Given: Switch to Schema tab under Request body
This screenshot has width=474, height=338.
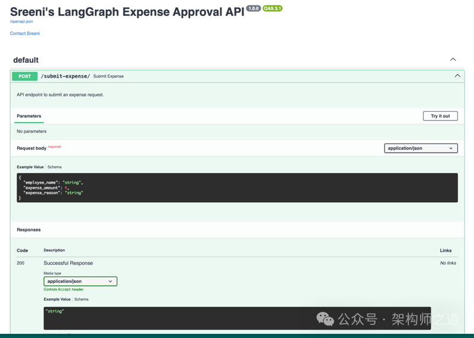Looking at the screenshot, I should 55,167.
